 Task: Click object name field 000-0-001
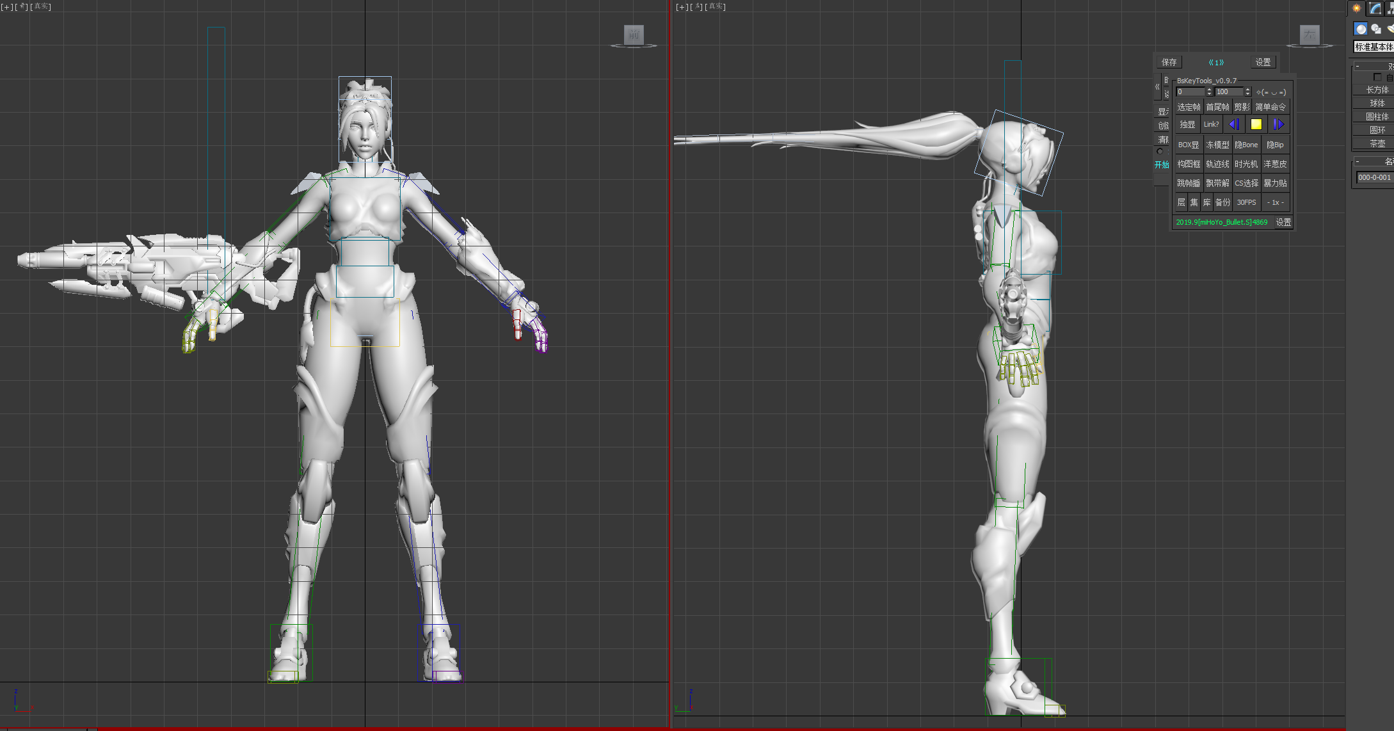point(1374,177)
